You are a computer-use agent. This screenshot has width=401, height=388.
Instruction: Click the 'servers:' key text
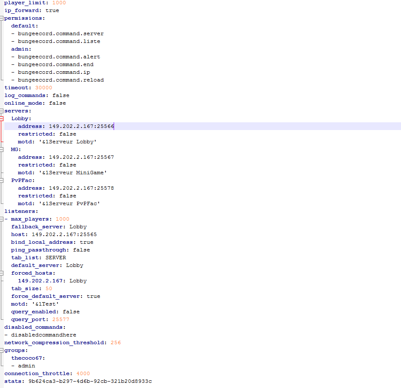(18, 111)
